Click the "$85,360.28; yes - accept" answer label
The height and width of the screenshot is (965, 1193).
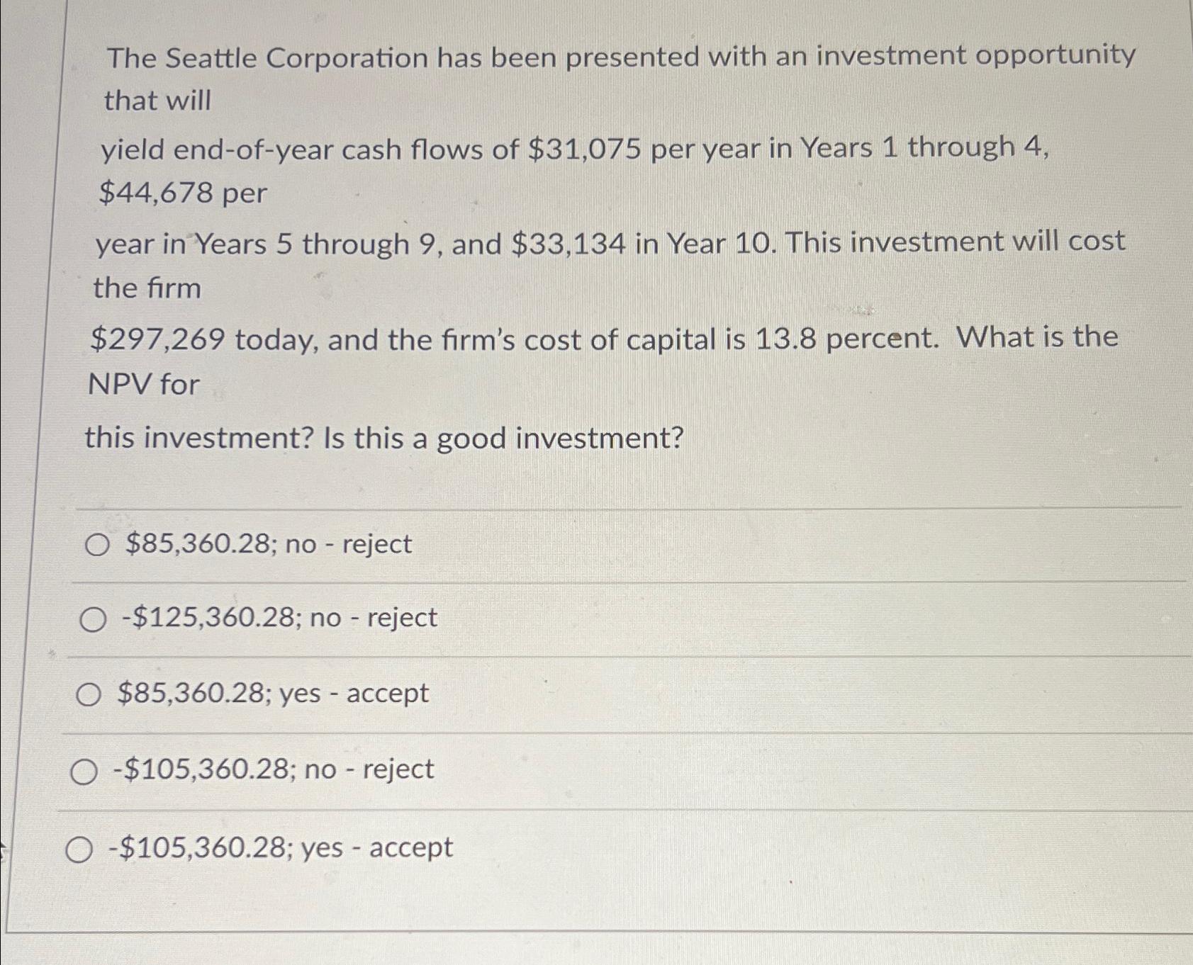click(273, 693)
